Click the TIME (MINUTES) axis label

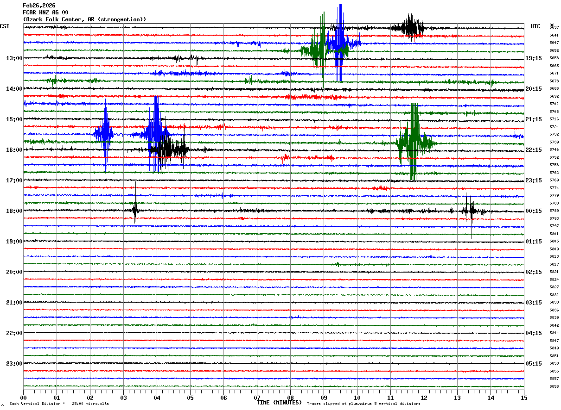click(x=279, y=403)
